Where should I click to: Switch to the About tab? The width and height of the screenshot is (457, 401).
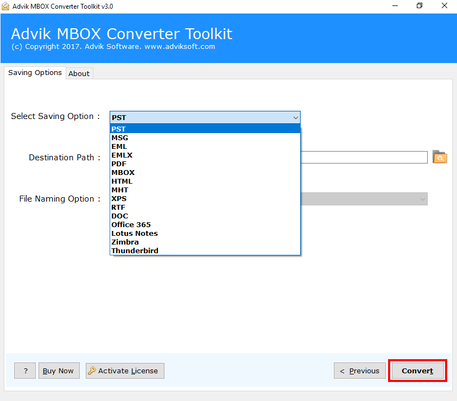point(79,73)
